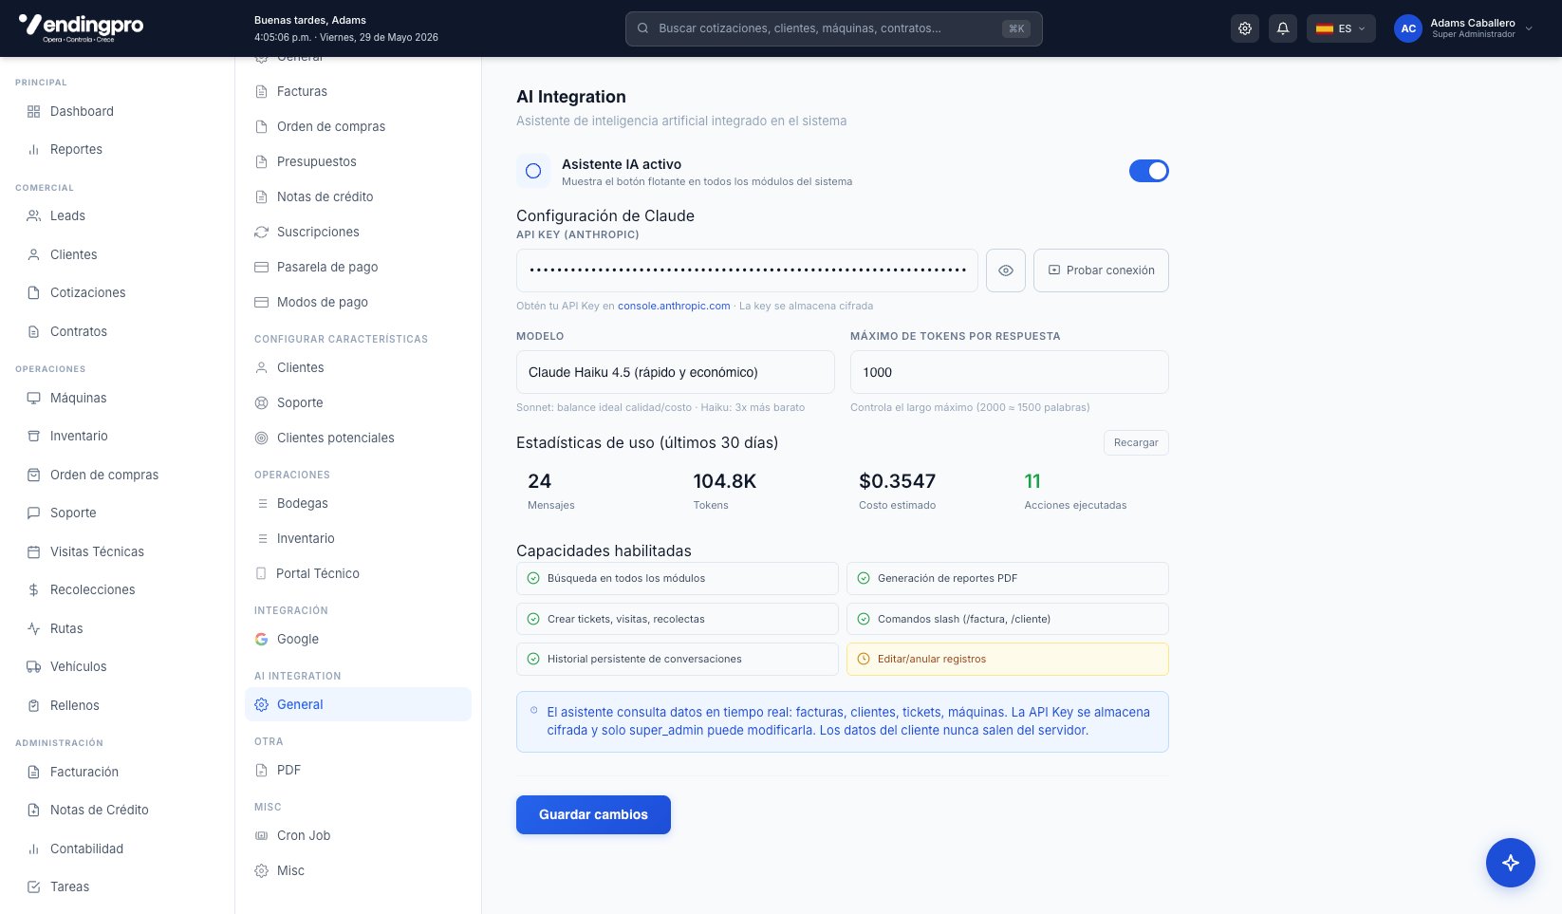Click the PDF file icon in settings
The width and height of the screenshot is (1562, 914).
(x=261, y=770)
